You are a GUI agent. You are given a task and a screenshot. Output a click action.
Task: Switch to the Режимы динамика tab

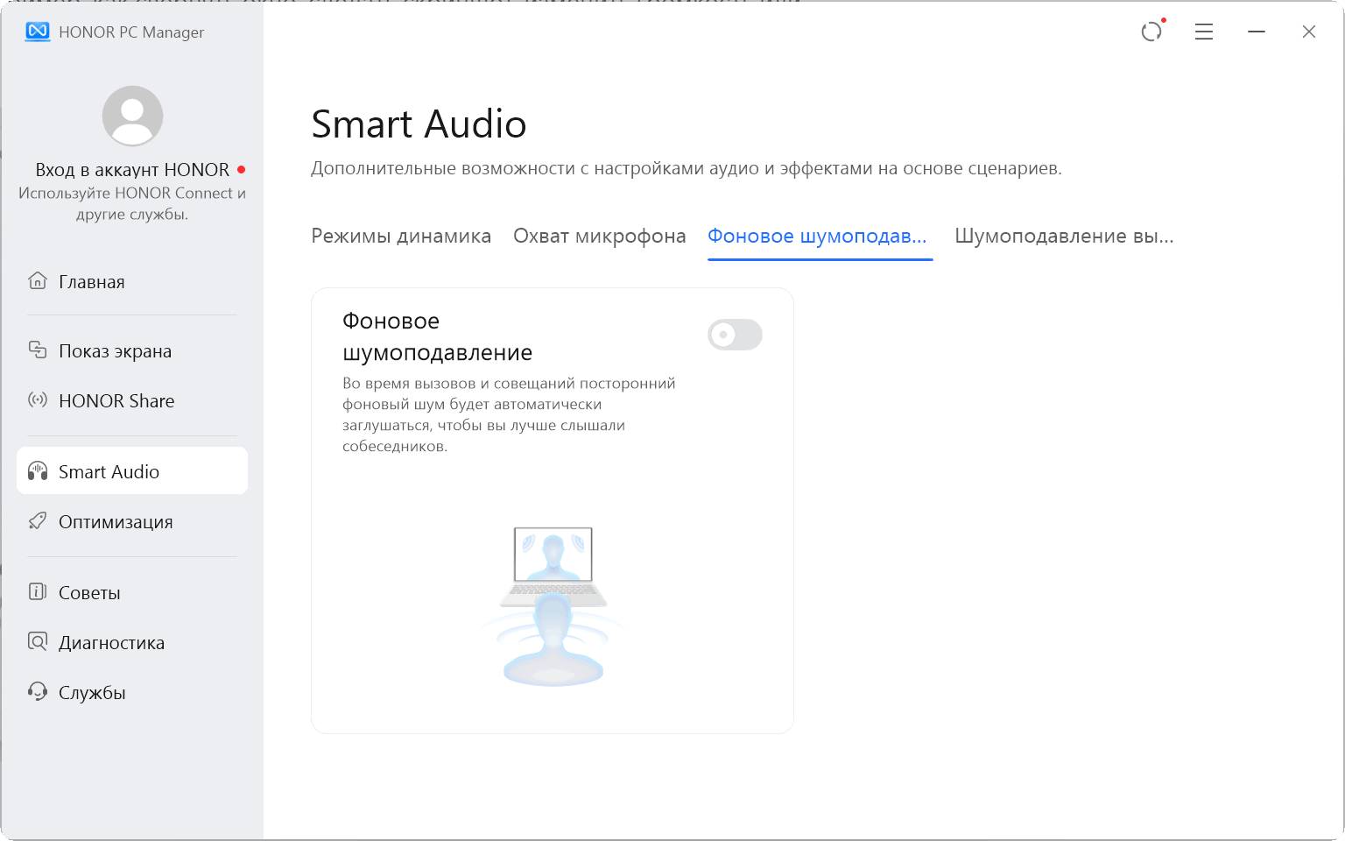pos(401,237)
